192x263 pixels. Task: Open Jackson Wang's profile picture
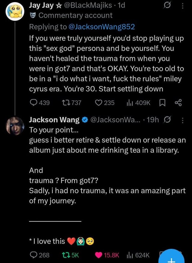(x=14, y=125)
